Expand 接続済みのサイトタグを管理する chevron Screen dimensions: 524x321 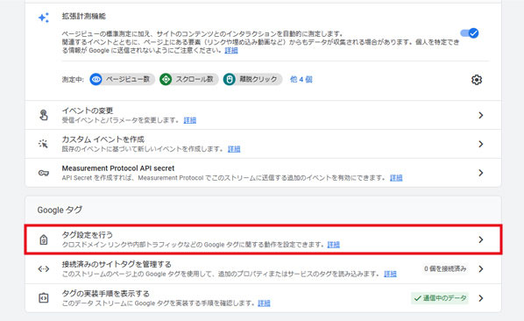coord(480,269)
